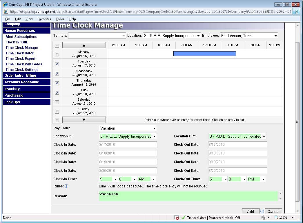The width and height of the screenshot is (303, 223).
Task: Uncheck the Tuesday August 17 checkbox
Action: [57, 64]
